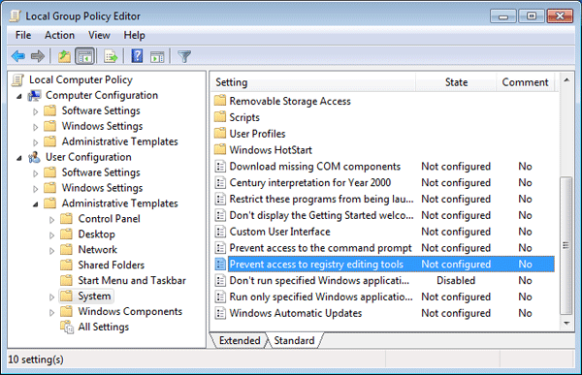Click the scroll down arrow in settings list
The image size is (582, 375).
click(566, 323)
